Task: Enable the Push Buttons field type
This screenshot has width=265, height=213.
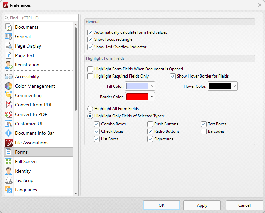Action: pyautogui.click(x=150, y=124)
